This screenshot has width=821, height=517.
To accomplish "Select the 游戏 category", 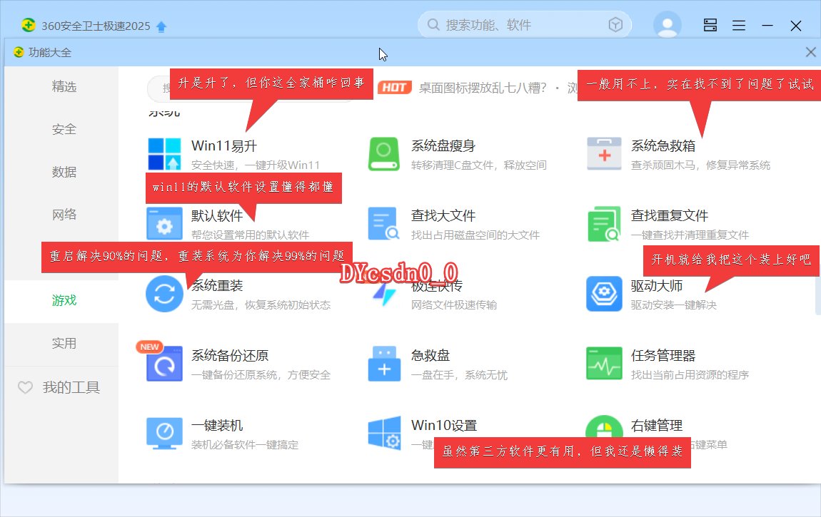I will click(x=64, y=300).
